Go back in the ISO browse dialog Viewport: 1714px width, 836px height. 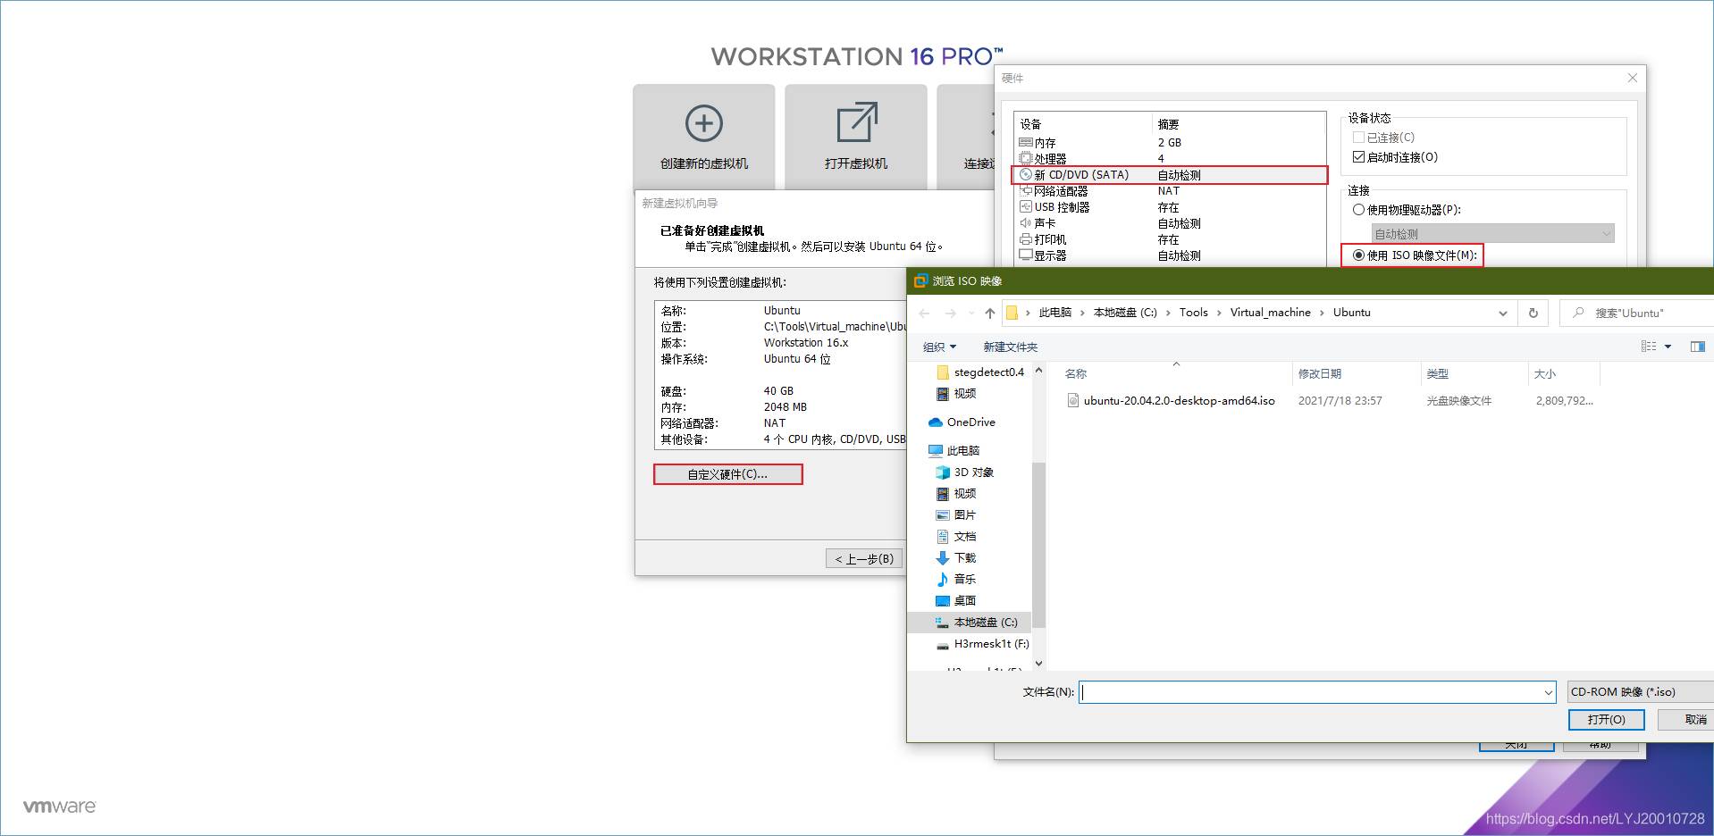[925, 313]
